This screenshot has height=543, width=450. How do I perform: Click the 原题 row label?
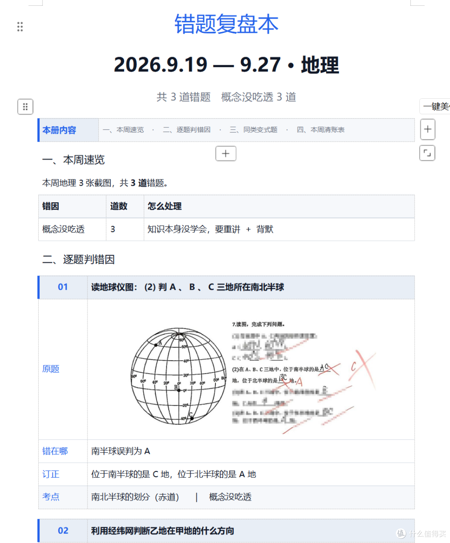pyautogui.click(x=50, y=369)
